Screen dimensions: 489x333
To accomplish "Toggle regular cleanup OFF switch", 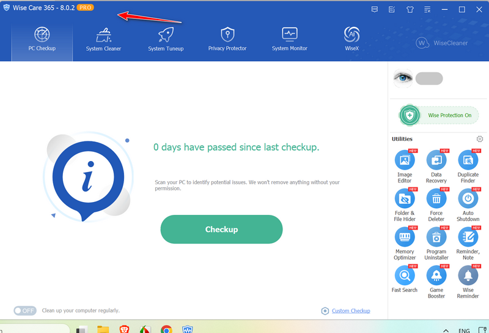I will coord(25,310).
